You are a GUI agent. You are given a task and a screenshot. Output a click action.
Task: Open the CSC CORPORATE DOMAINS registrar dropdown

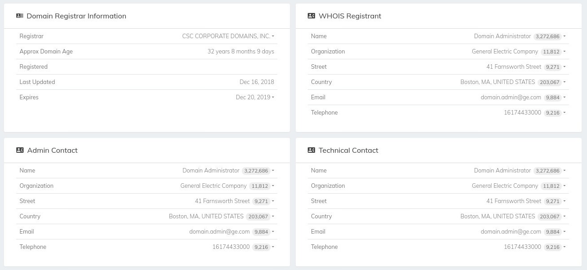[273, 36]
